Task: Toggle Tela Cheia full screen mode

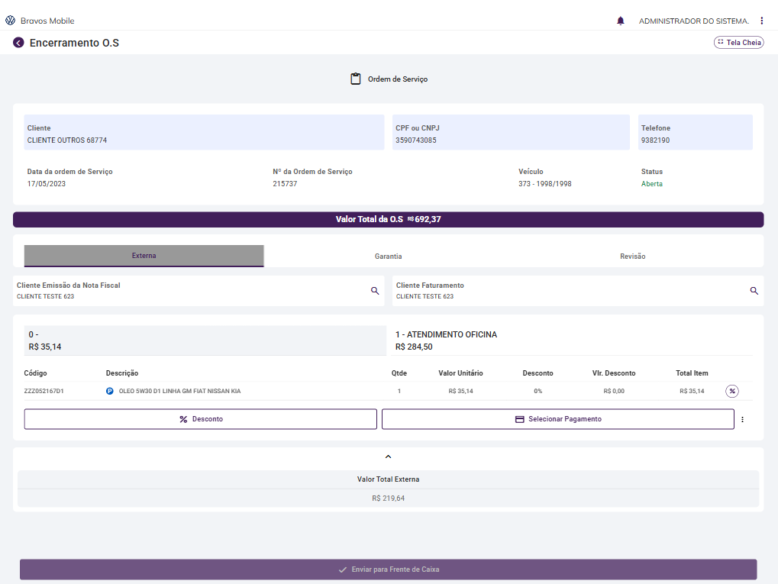Action: [x=738, y=43]
